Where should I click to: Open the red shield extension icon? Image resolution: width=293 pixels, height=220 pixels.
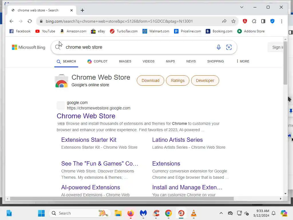(x=245, y=21)
